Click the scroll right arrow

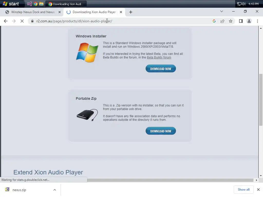click(x=256, y=180)
